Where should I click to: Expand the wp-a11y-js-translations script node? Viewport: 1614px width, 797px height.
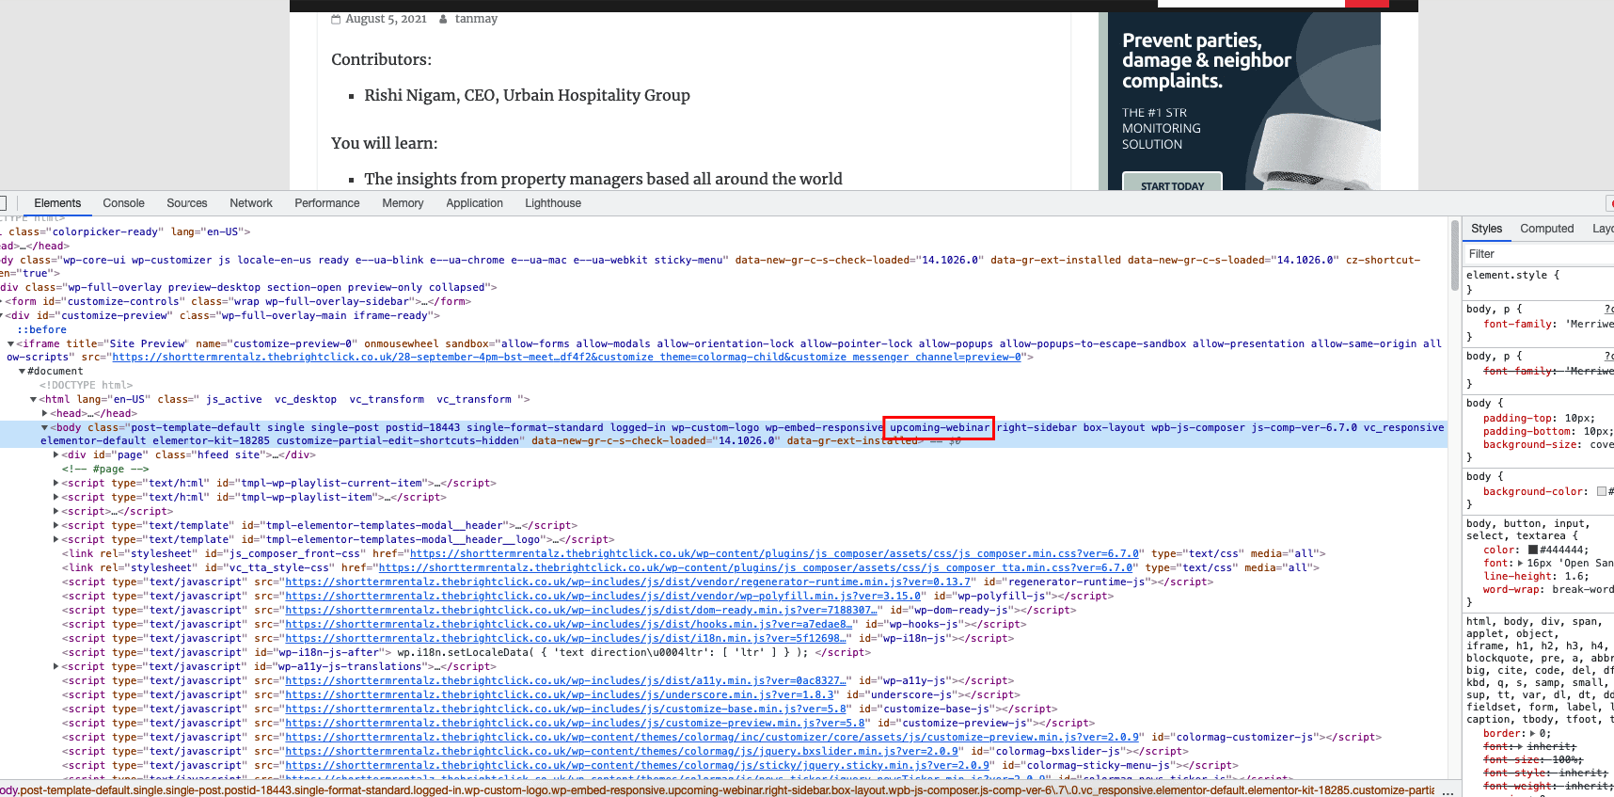click(56, 667)
